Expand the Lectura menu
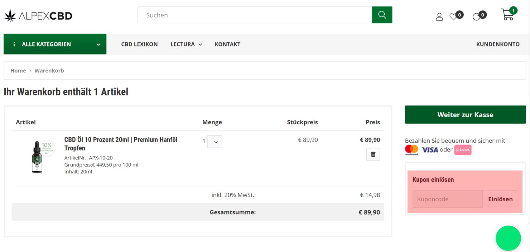This screenshot has width=530, height=252. pos(186,44)
